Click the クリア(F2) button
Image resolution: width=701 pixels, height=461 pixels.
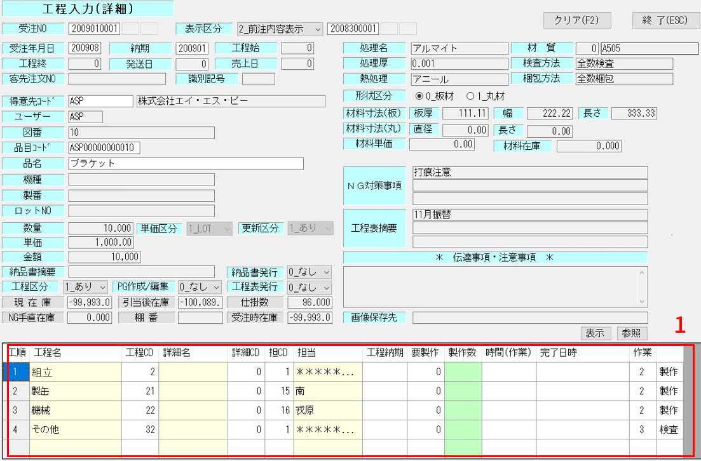[x=576, y=20]
